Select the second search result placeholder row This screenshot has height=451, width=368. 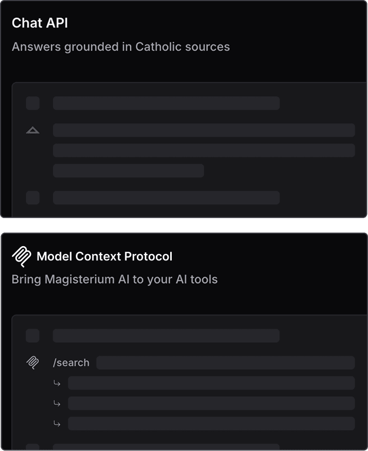click(x=211, y=403)
